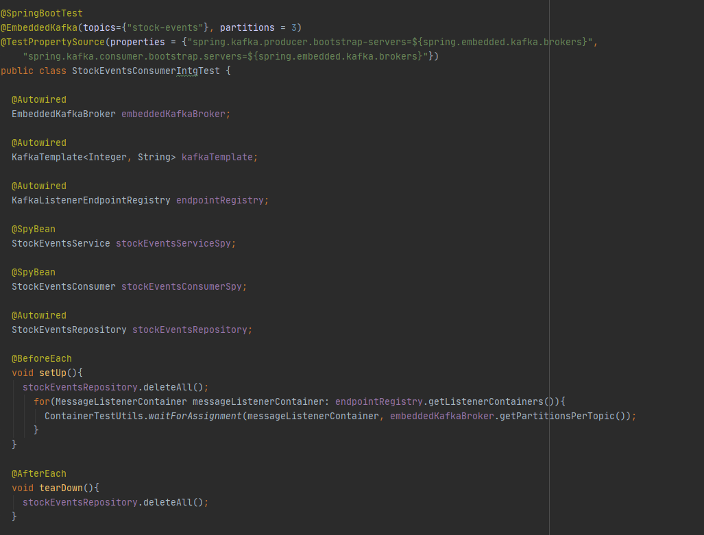Click deleteAll() call inside setUp
The image size is (704, 535).
point(173,387)
